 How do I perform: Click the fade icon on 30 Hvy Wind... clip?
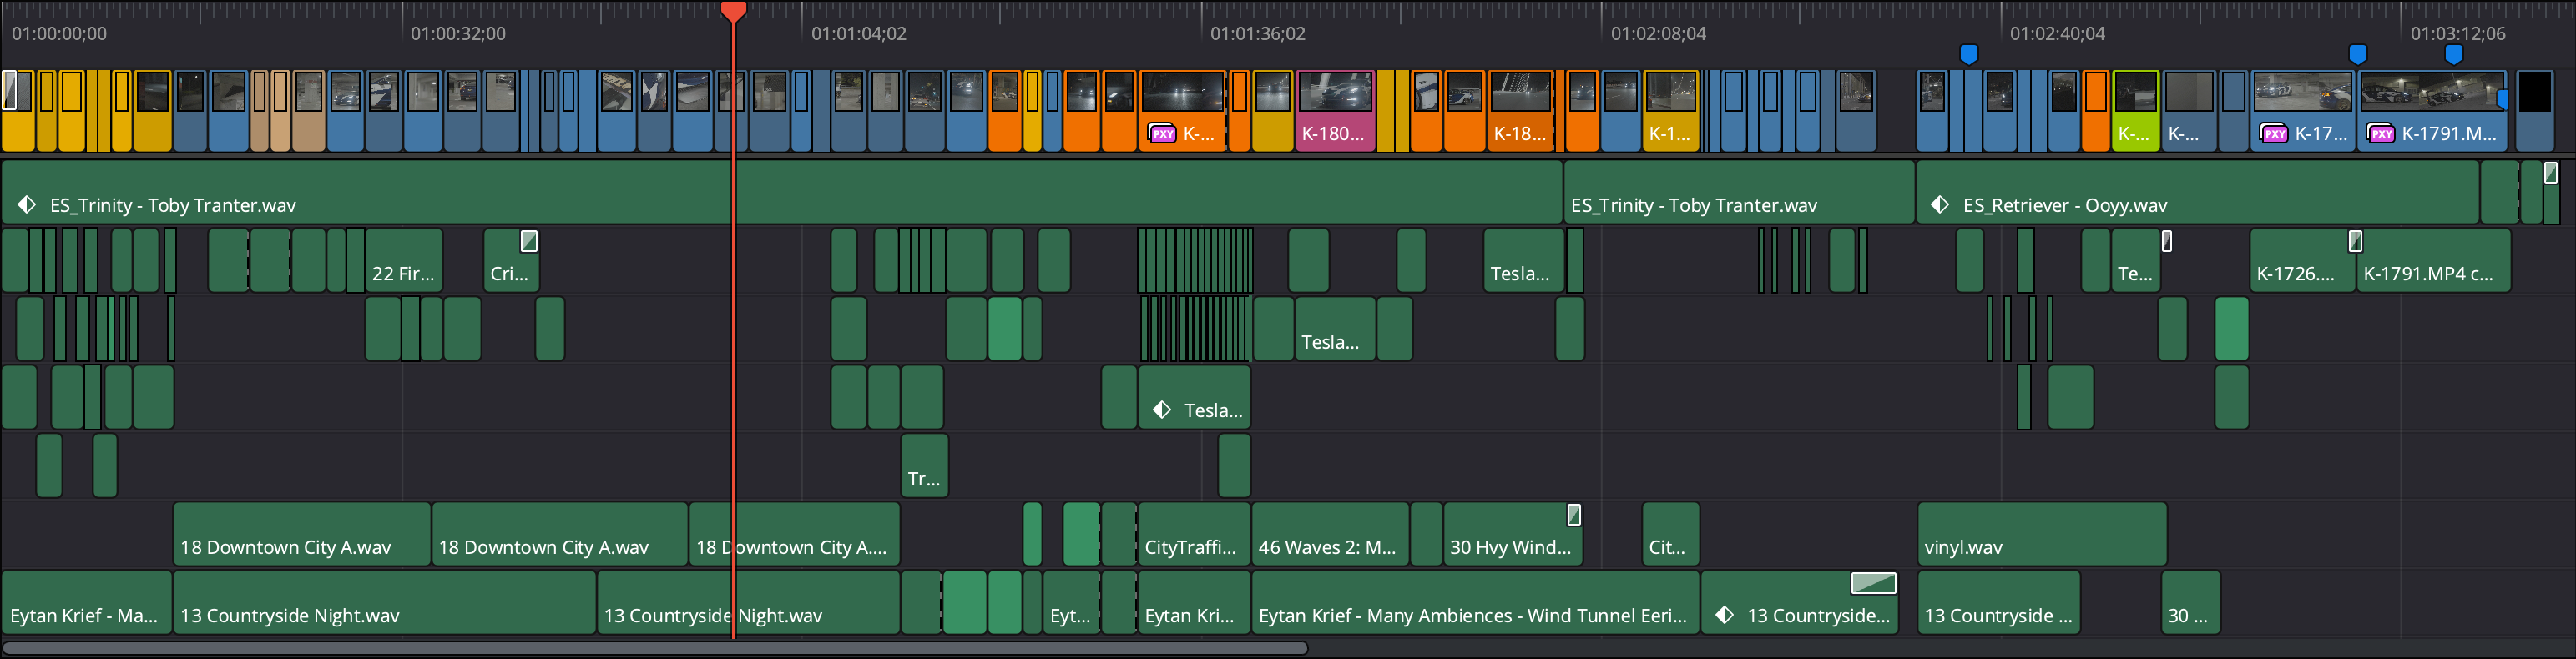click(1573, 515)
